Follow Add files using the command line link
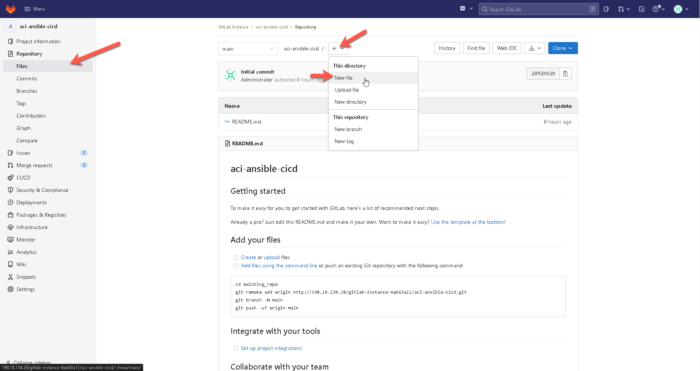Screen dimensions: 700x371 (279, 265)
